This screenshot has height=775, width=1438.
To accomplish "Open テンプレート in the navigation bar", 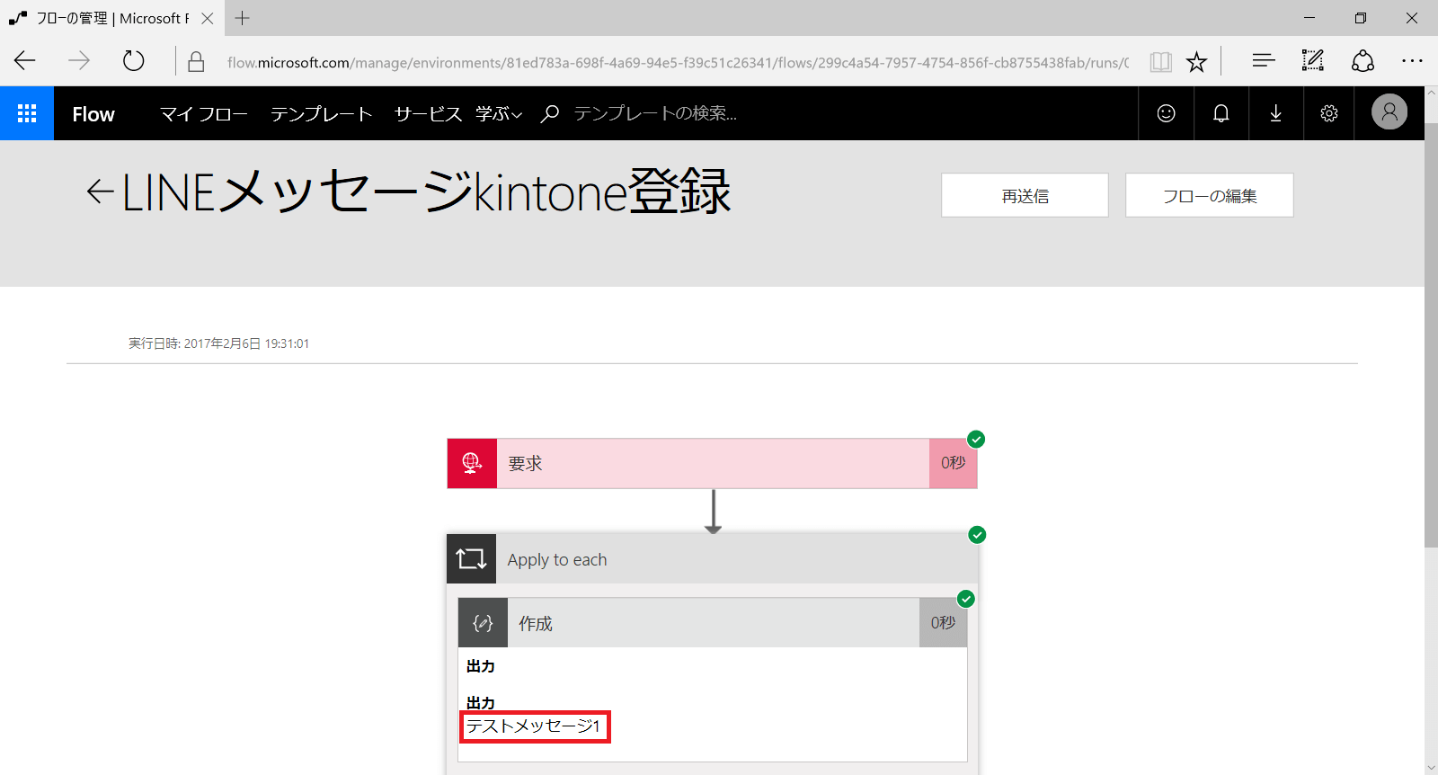I will coord(321,114).
